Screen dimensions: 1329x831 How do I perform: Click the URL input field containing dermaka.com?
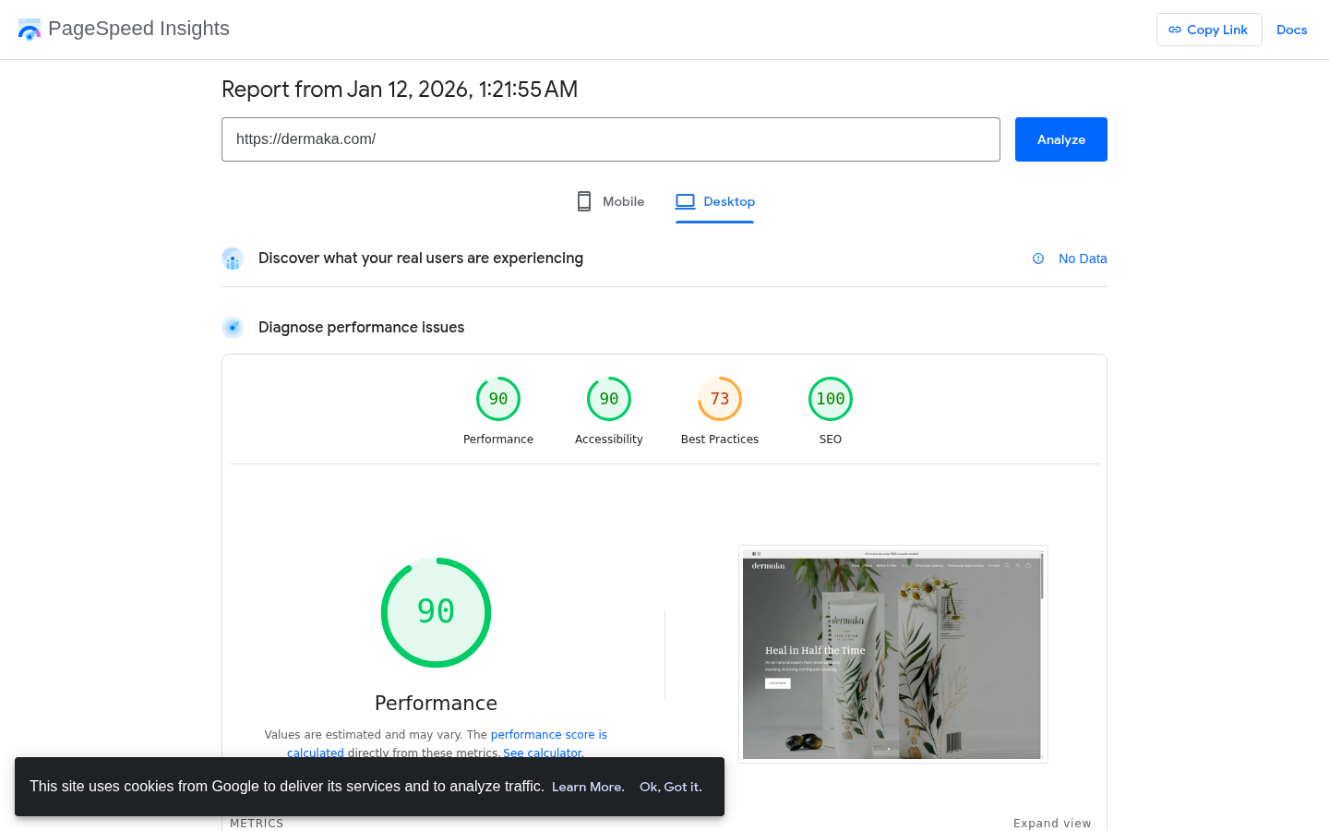[611, 138]
